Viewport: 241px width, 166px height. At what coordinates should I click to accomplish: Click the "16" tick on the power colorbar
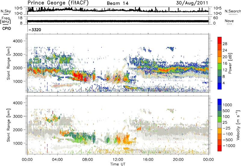(x=225, y=64)
